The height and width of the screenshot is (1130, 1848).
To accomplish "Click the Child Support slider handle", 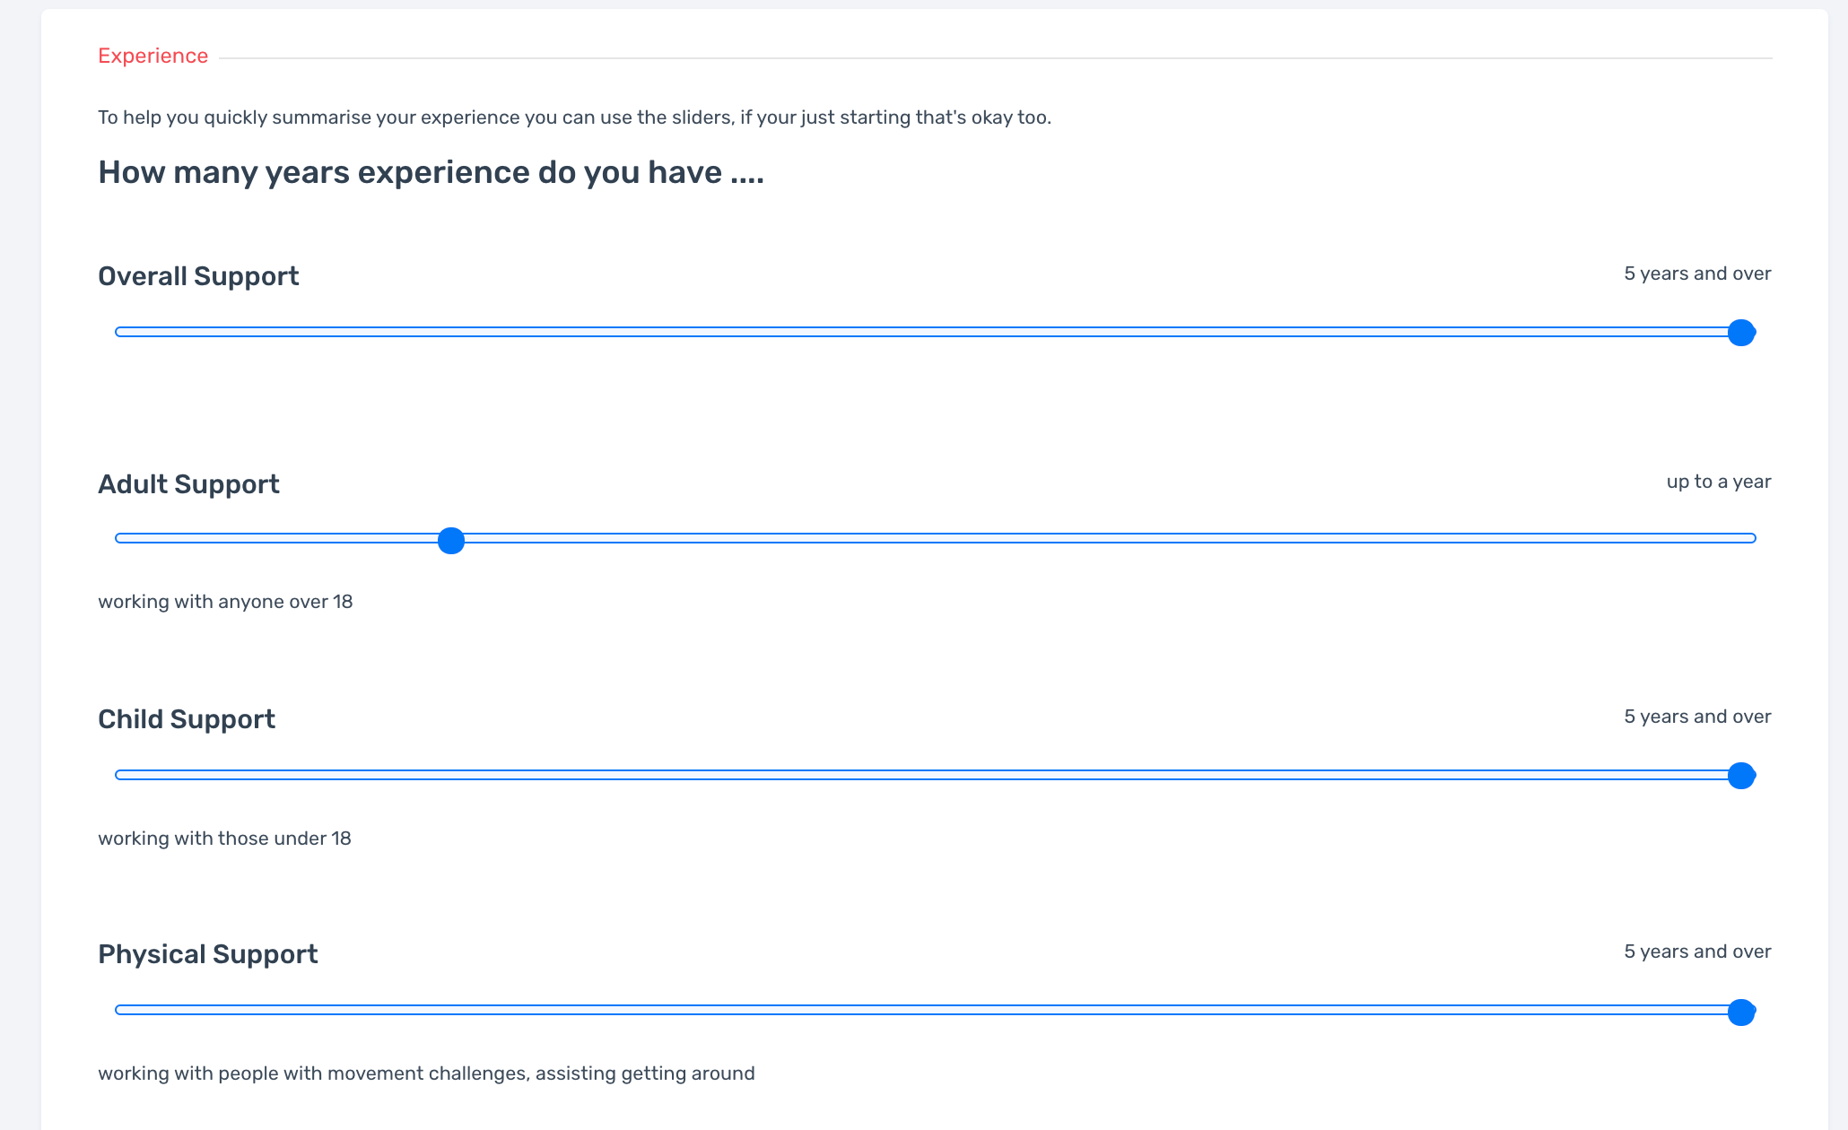I will pos(1740,776).
